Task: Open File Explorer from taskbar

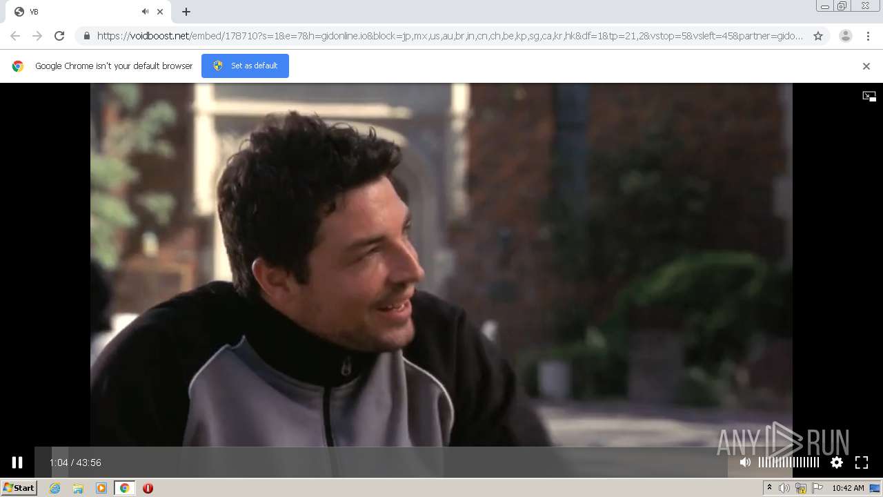Action: coord(78,488)
